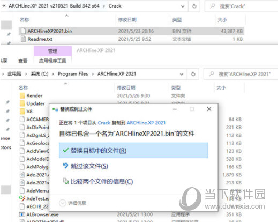Open the V8 folder icon
278x222 pixels.
click(x=22, y=112)
